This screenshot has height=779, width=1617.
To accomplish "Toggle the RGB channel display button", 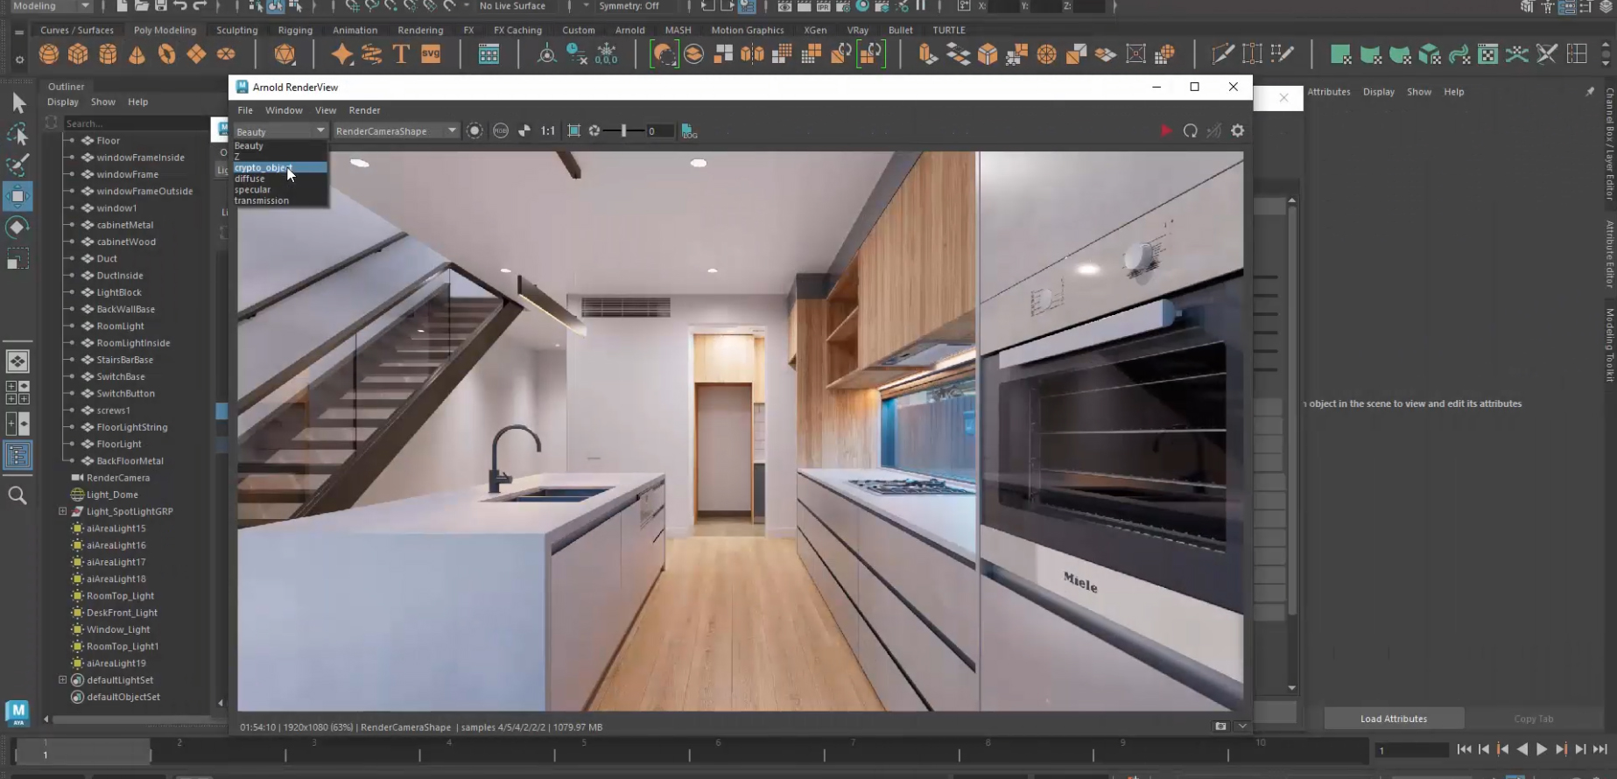I will click(500, 130).
